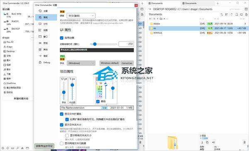
Task: Click the trash icon in preview area
Action: point(244,142)
